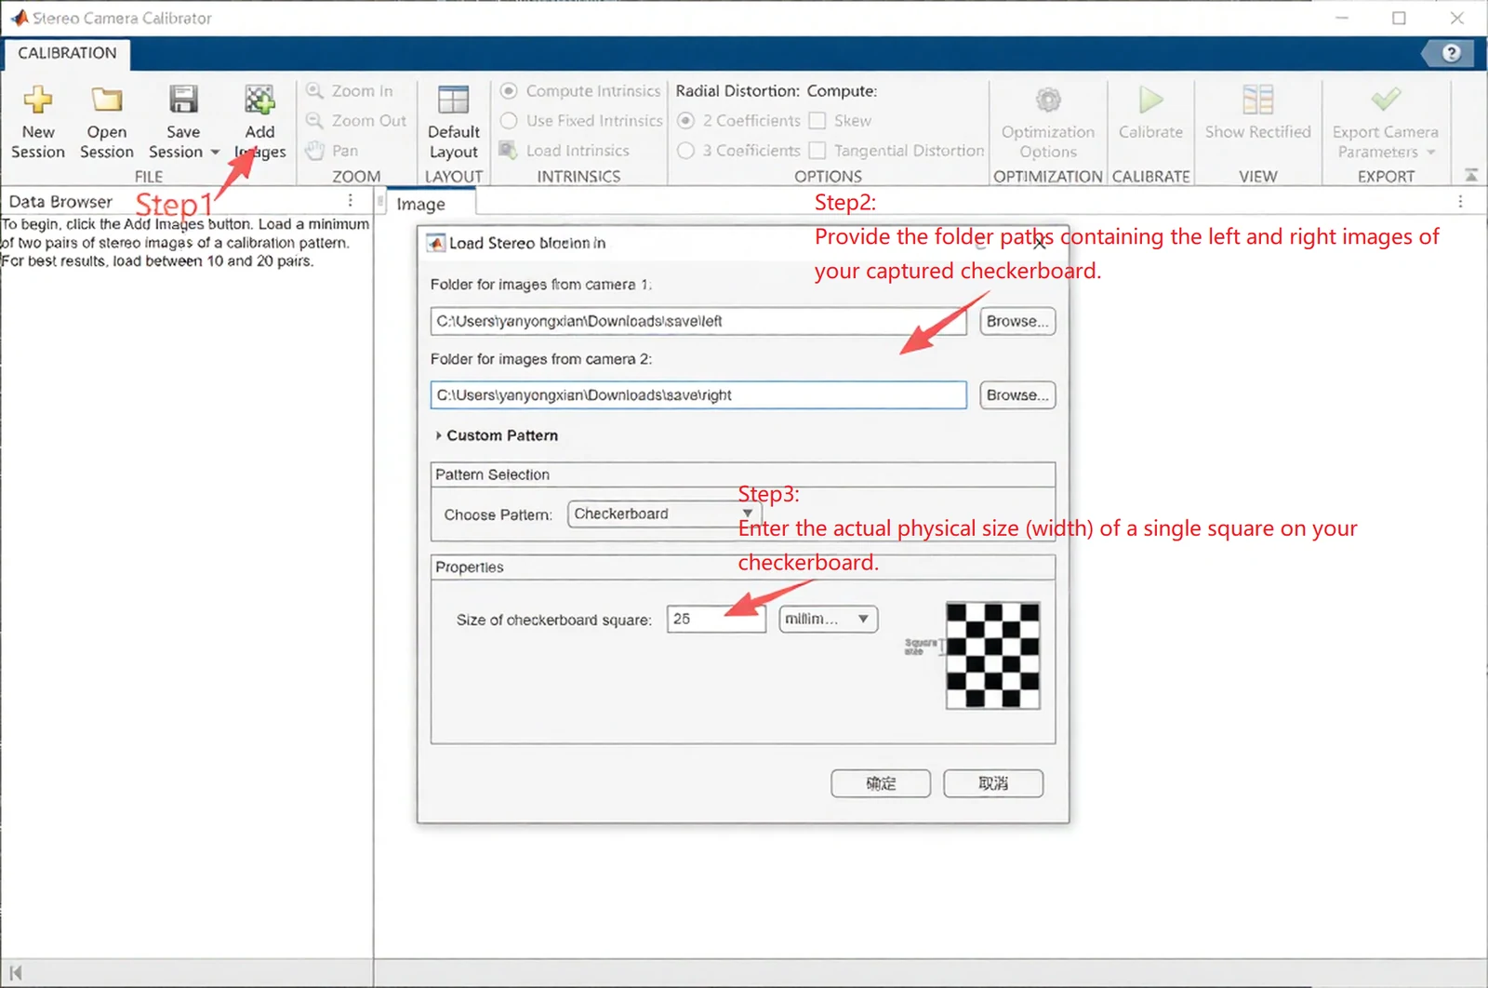Viewport: 1488px width, 988px height.
Task: Select the Zoom In tool
Action: [351, 91]
